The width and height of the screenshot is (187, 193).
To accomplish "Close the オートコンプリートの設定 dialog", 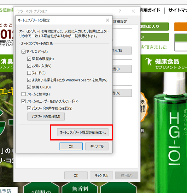I will coord(108,20).
